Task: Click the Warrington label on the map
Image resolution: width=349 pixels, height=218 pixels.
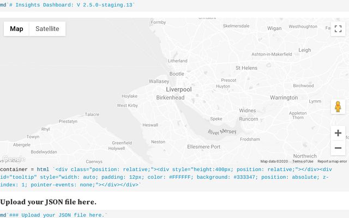Action: pos(284,98)
